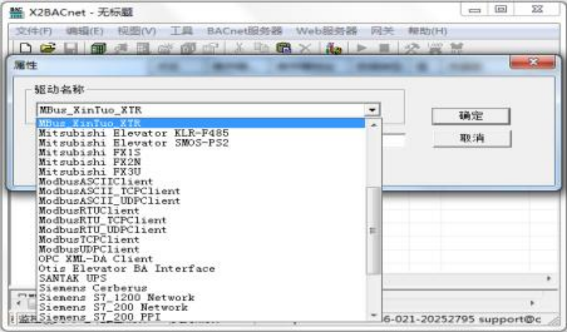
Task: Click right arrow of main window horizontal scrollbar
Action: click(x=549, y=279)
